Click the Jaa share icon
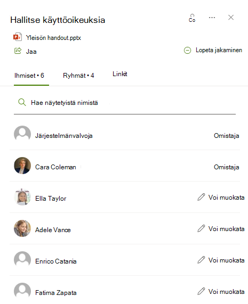 coord(18,51)
